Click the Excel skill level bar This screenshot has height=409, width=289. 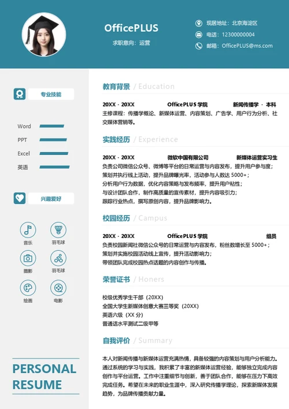pyautogui.click(x=54, y=154)
